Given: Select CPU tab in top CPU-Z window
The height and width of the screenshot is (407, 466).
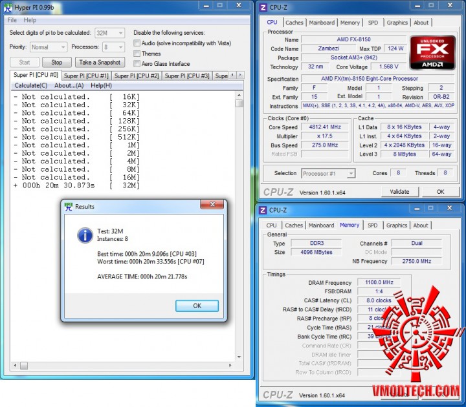Looking at the screenshot, I should point(272,22).
